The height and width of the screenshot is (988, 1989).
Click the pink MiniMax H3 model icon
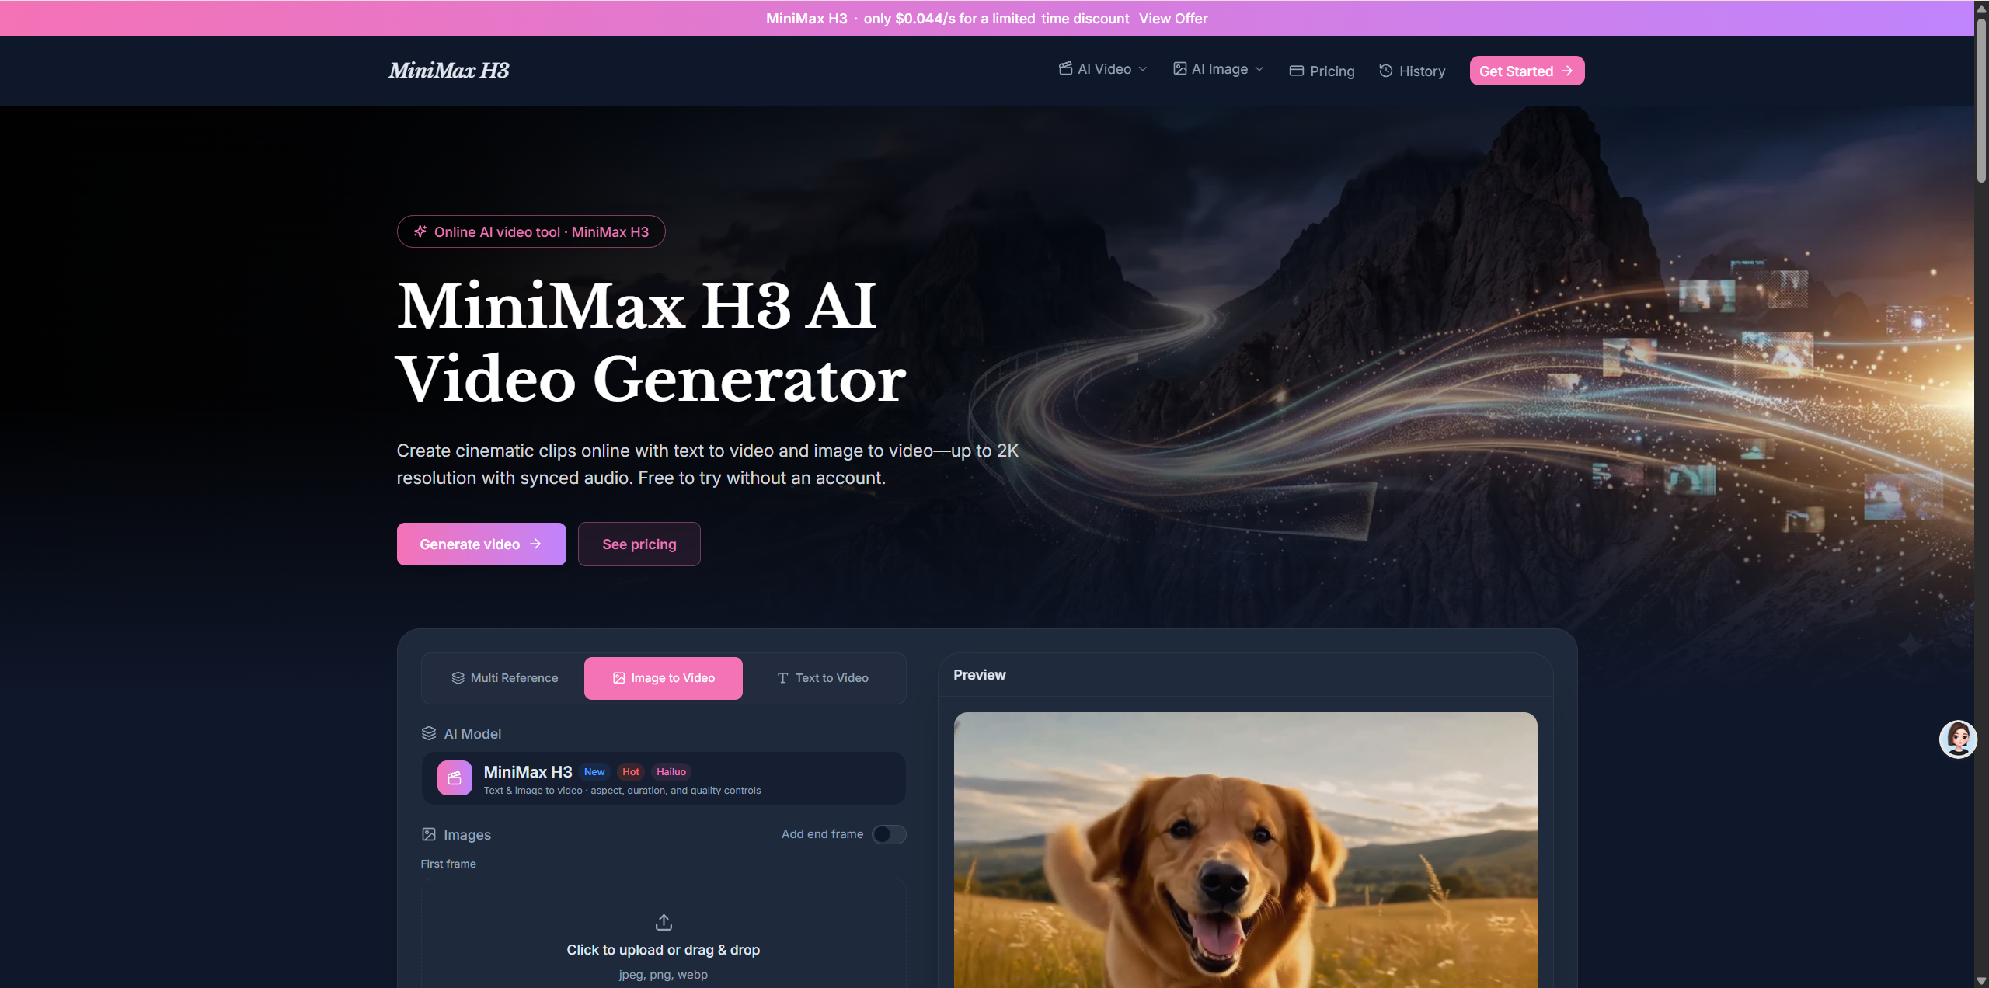pos(455,778)
